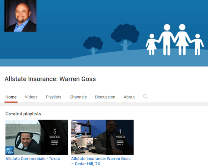Switch to the Home tab
Viewport: 208px width, 168px height.
[11, 97]
